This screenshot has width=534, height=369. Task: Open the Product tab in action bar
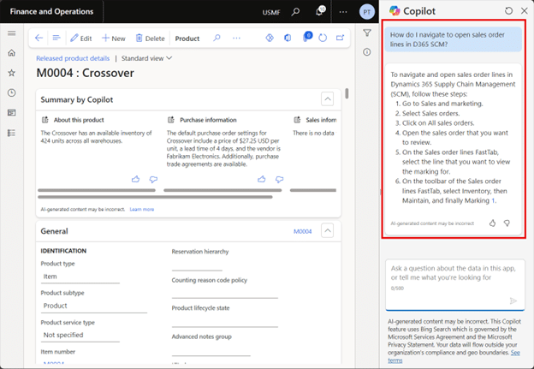tap(187, 39)
